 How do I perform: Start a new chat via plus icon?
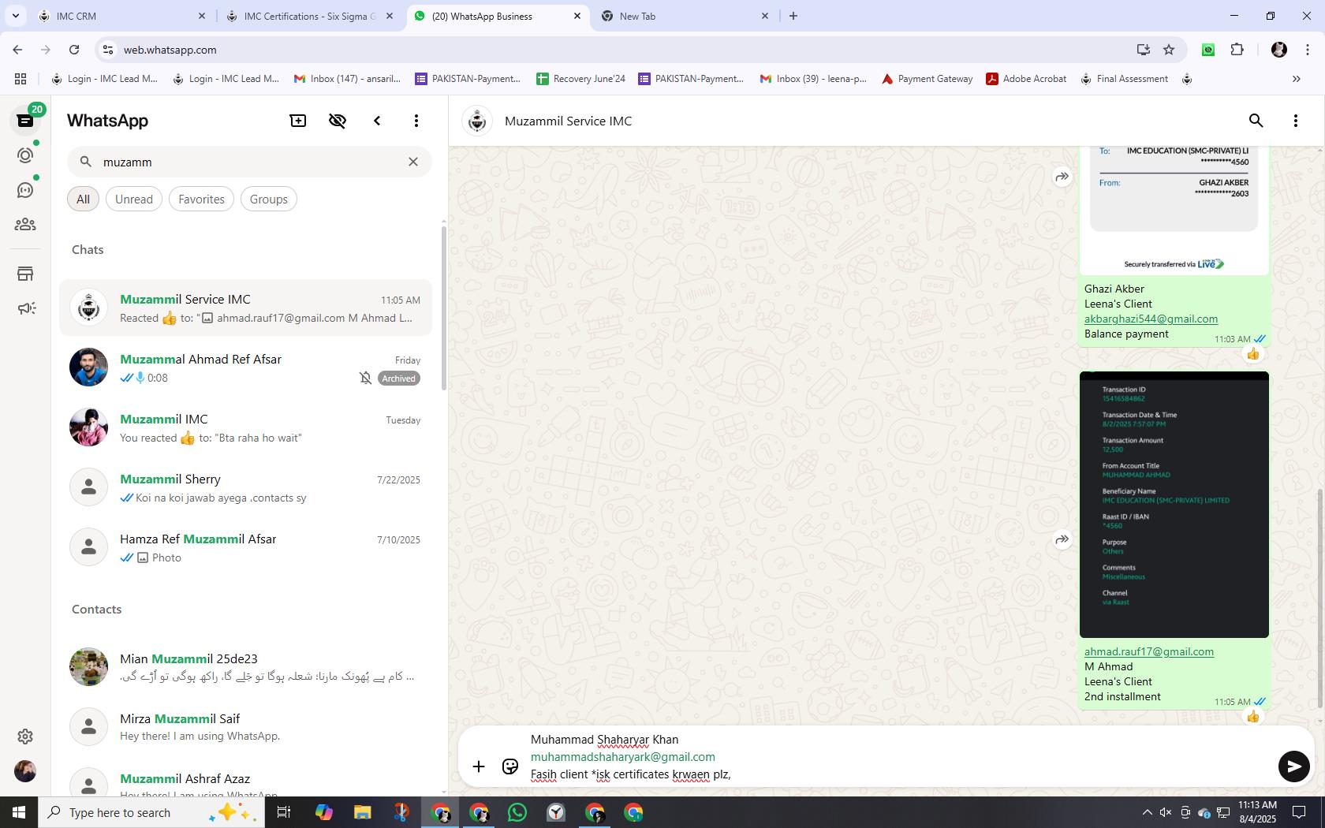pos(298,121)
